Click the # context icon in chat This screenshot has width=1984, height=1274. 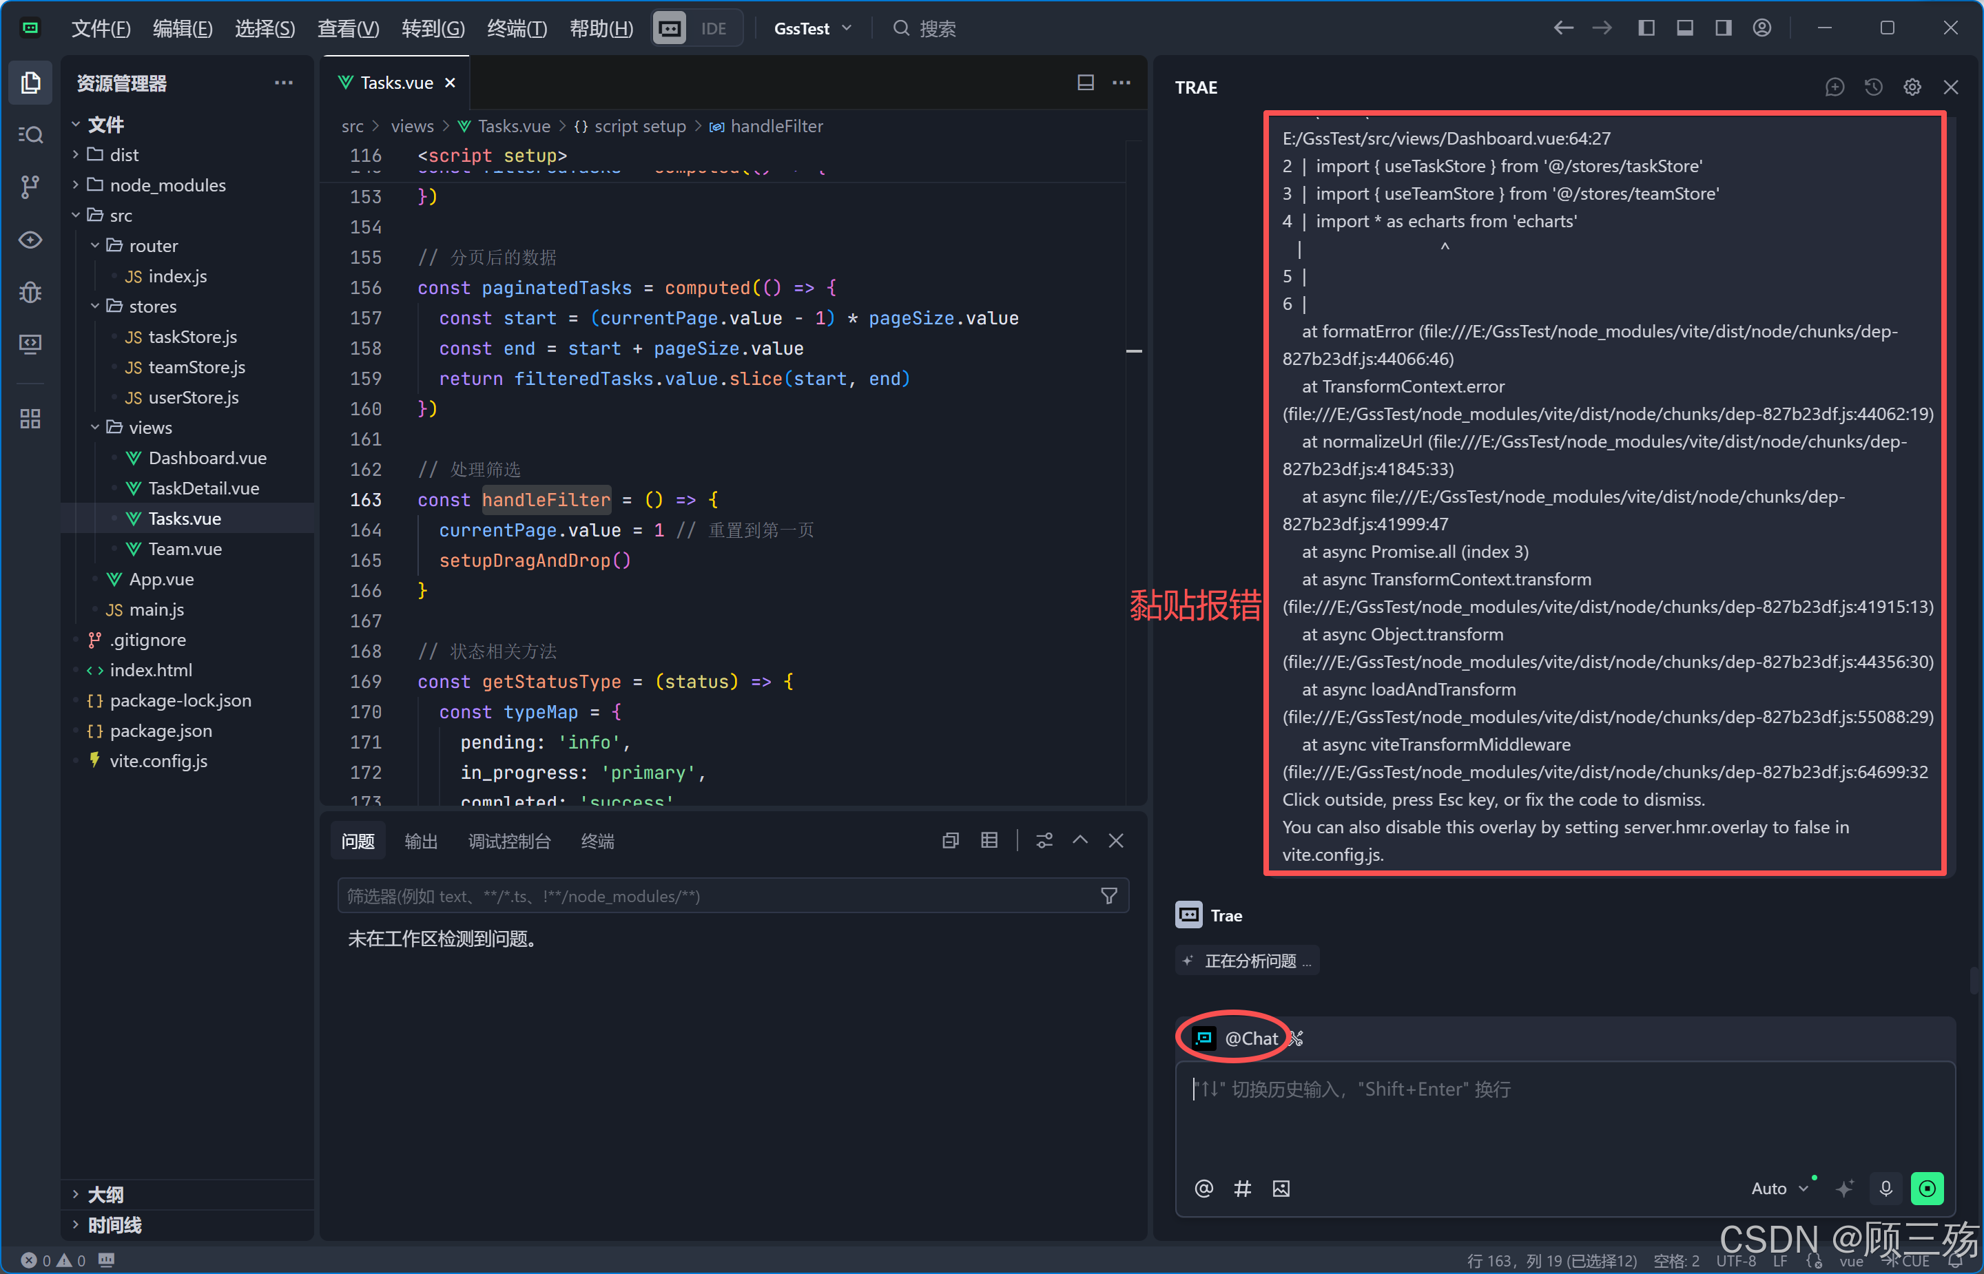(1242, 1189)
